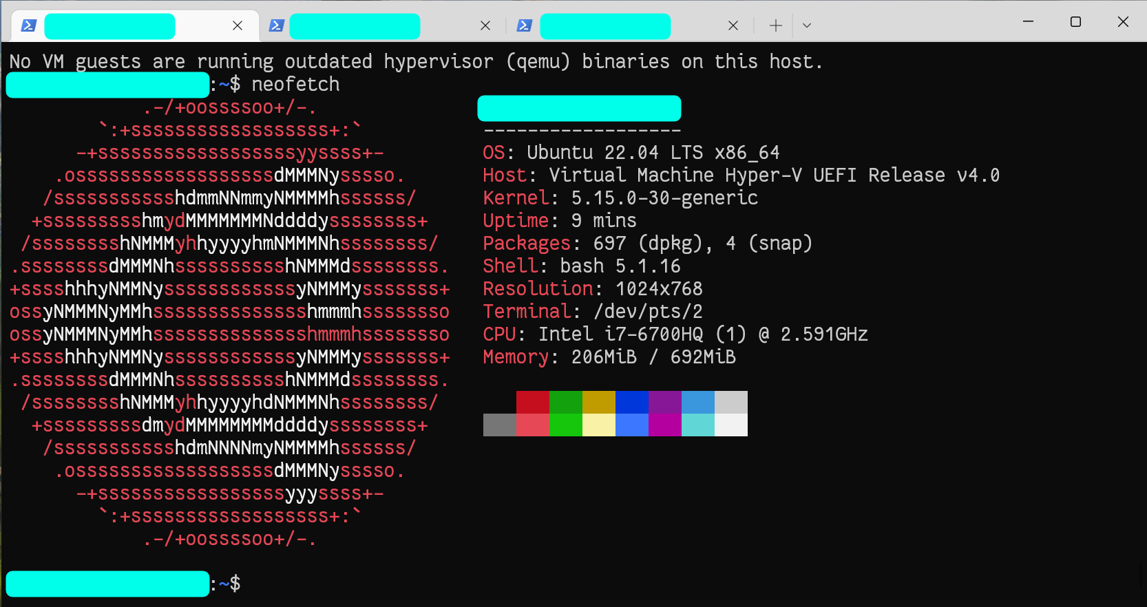Viewport: 1147px width, 607px height.
Task: Click the 'Host: Virtual Machine Hyper-V' line
Action: [x=741, y=175]
